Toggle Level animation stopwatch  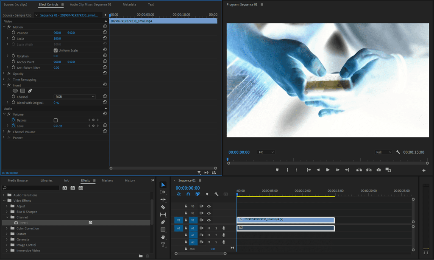13,126
